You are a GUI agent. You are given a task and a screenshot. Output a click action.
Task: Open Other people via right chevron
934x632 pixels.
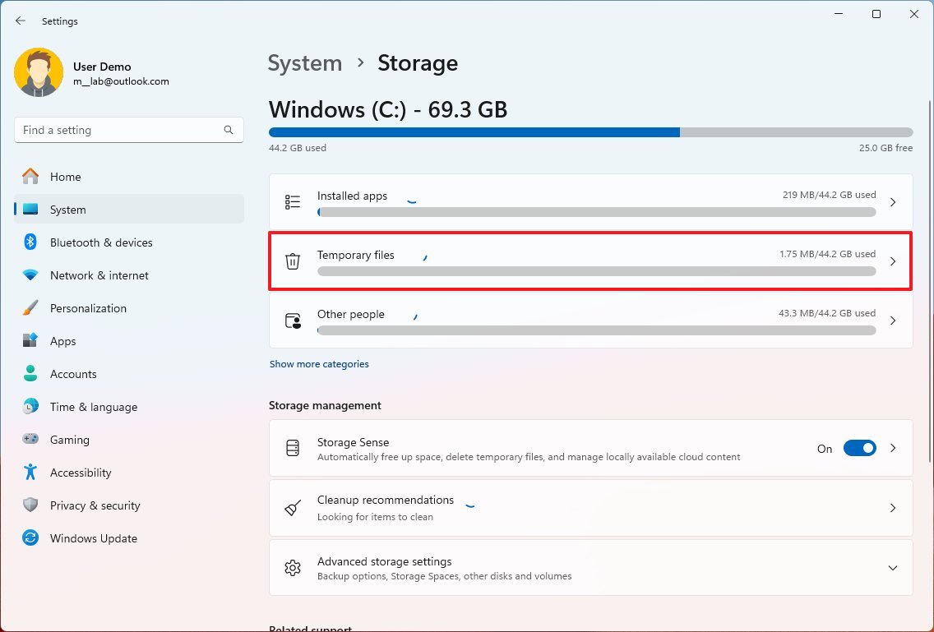pos(893,321)
